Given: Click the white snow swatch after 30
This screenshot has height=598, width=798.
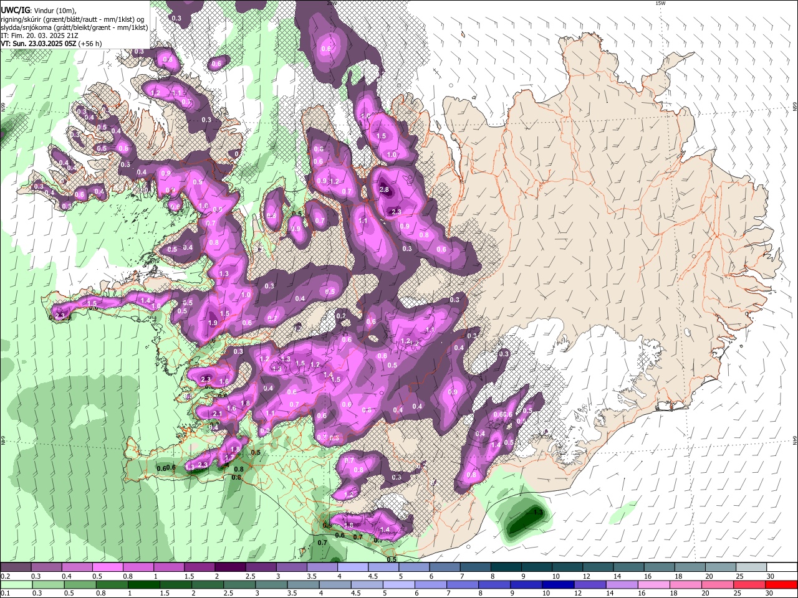Looking at the screenshot, I should click(782, 567).
